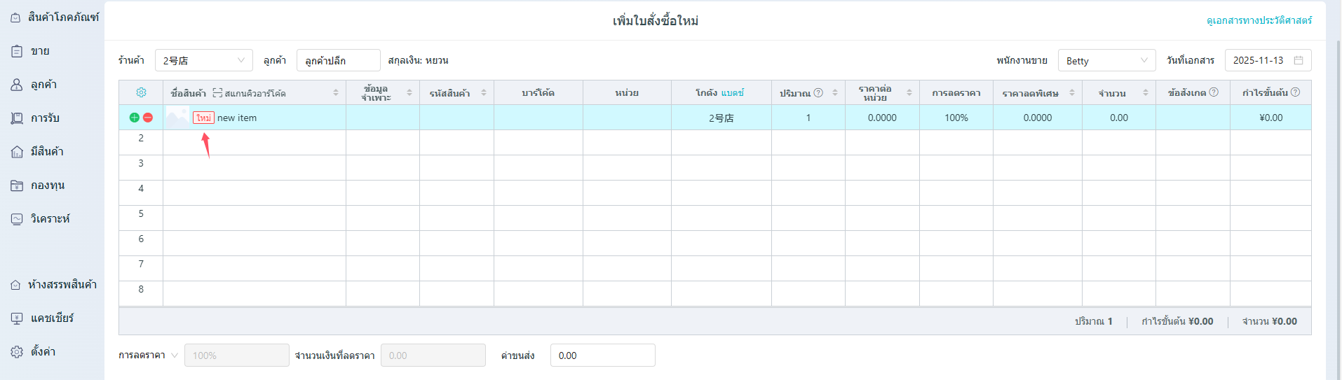Open table column settings gear icon
The width and height of the screenshot is (1342, 380).
[141, 92]
